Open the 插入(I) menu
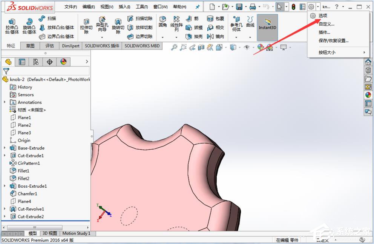The height and width of the screenshot is (244, 374). pos(124,6)
